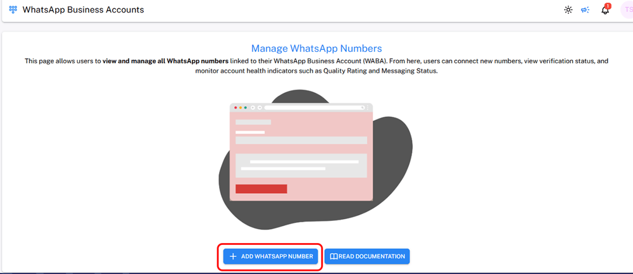Click the browser window illustration

tap(301, 152)
